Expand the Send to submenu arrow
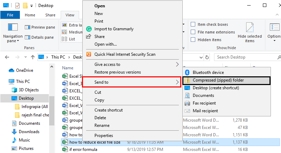The image size is (281, 153). 177,82
